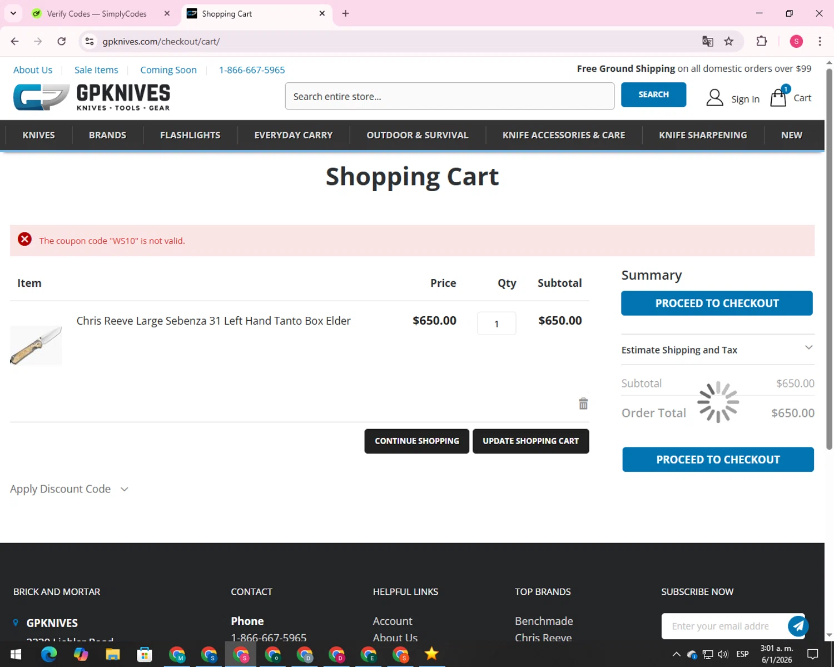The width and height of the screenshot is (834, 667).
Task: Open the browser extensions puzzle icon
Action: pos(762,41)
